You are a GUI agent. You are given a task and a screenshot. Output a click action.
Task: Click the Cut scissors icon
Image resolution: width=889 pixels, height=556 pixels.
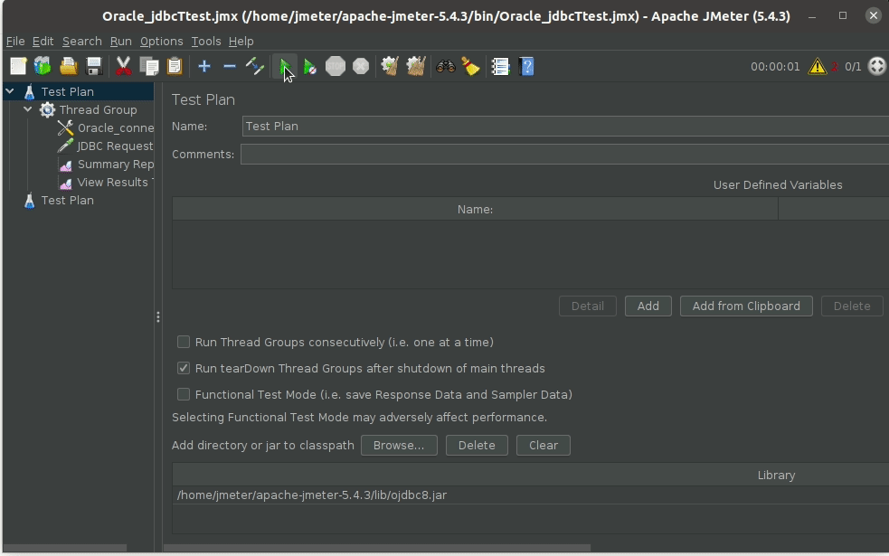coord(123,66)
